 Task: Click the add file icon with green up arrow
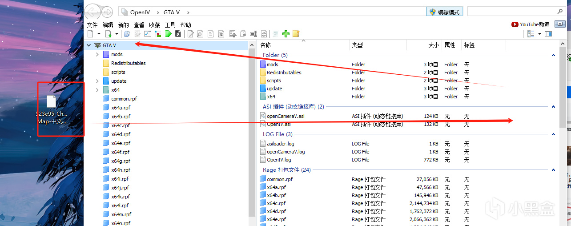(108, 34)
